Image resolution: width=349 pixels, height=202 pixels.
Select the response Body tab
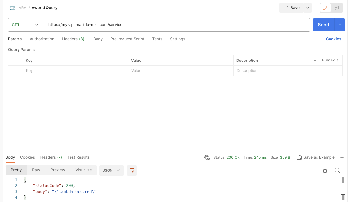click(x=10, y=157)
